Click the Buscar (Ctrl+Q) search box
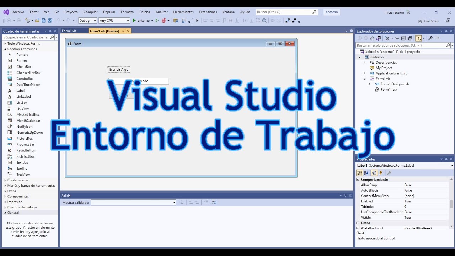This screenshot has height=256, width=455. [287, 12]
